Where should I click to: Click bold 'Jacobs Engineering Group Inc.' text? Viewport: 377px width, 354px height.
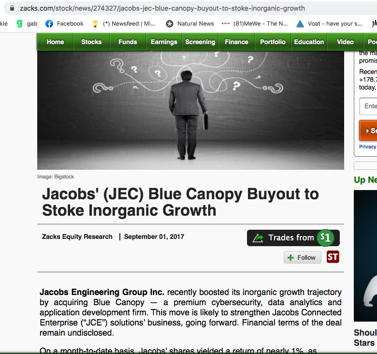102,292
